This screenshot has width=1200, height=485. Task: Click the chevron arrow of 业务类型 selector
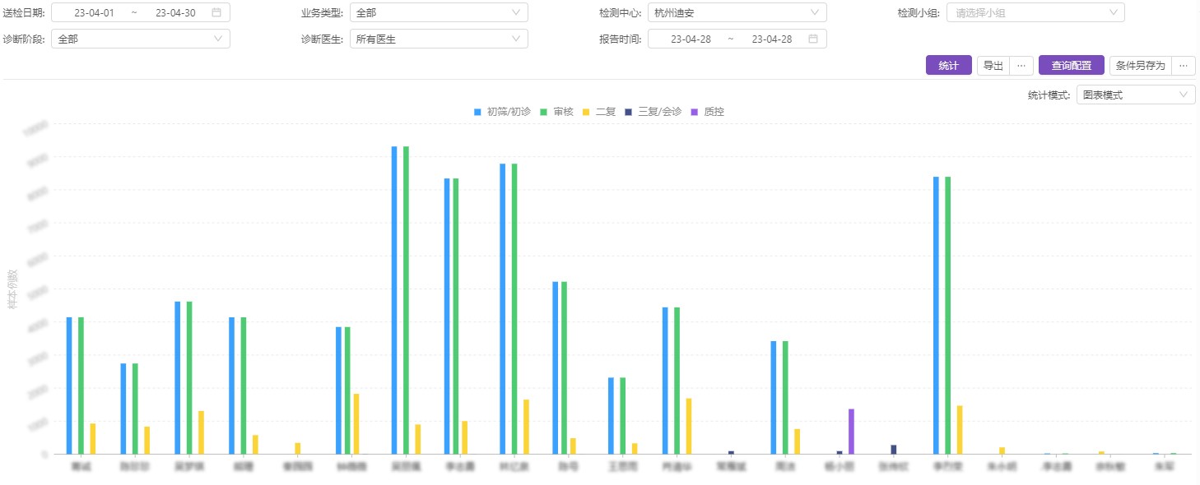pyautogui.click(x=516, y=12)
